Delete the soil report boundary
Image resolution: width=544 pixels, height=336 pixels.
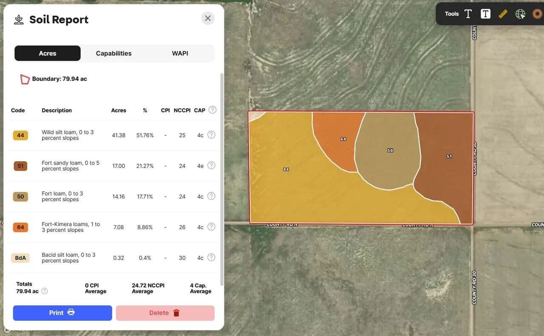[x=165, y=313]
